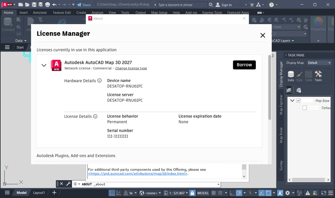The image size is (335, 198).
Task: Click the Save icon in quick access toolbar
Action: pos(34,5)
